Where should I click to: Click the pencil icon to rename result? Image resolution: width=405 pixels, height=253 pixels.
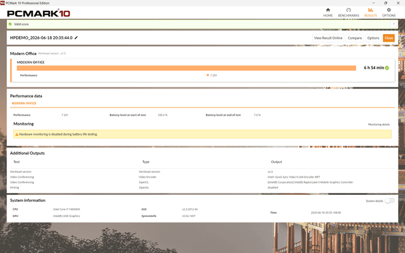click(76, 38)
